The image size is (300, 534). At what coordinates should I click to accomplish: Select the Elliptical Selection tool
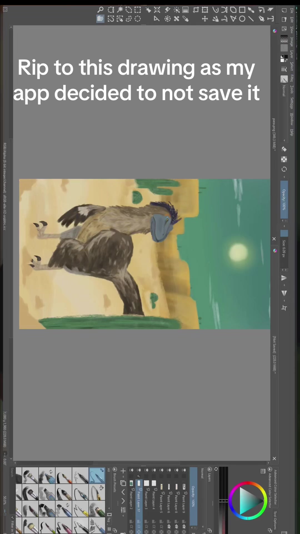pos(137,19)
